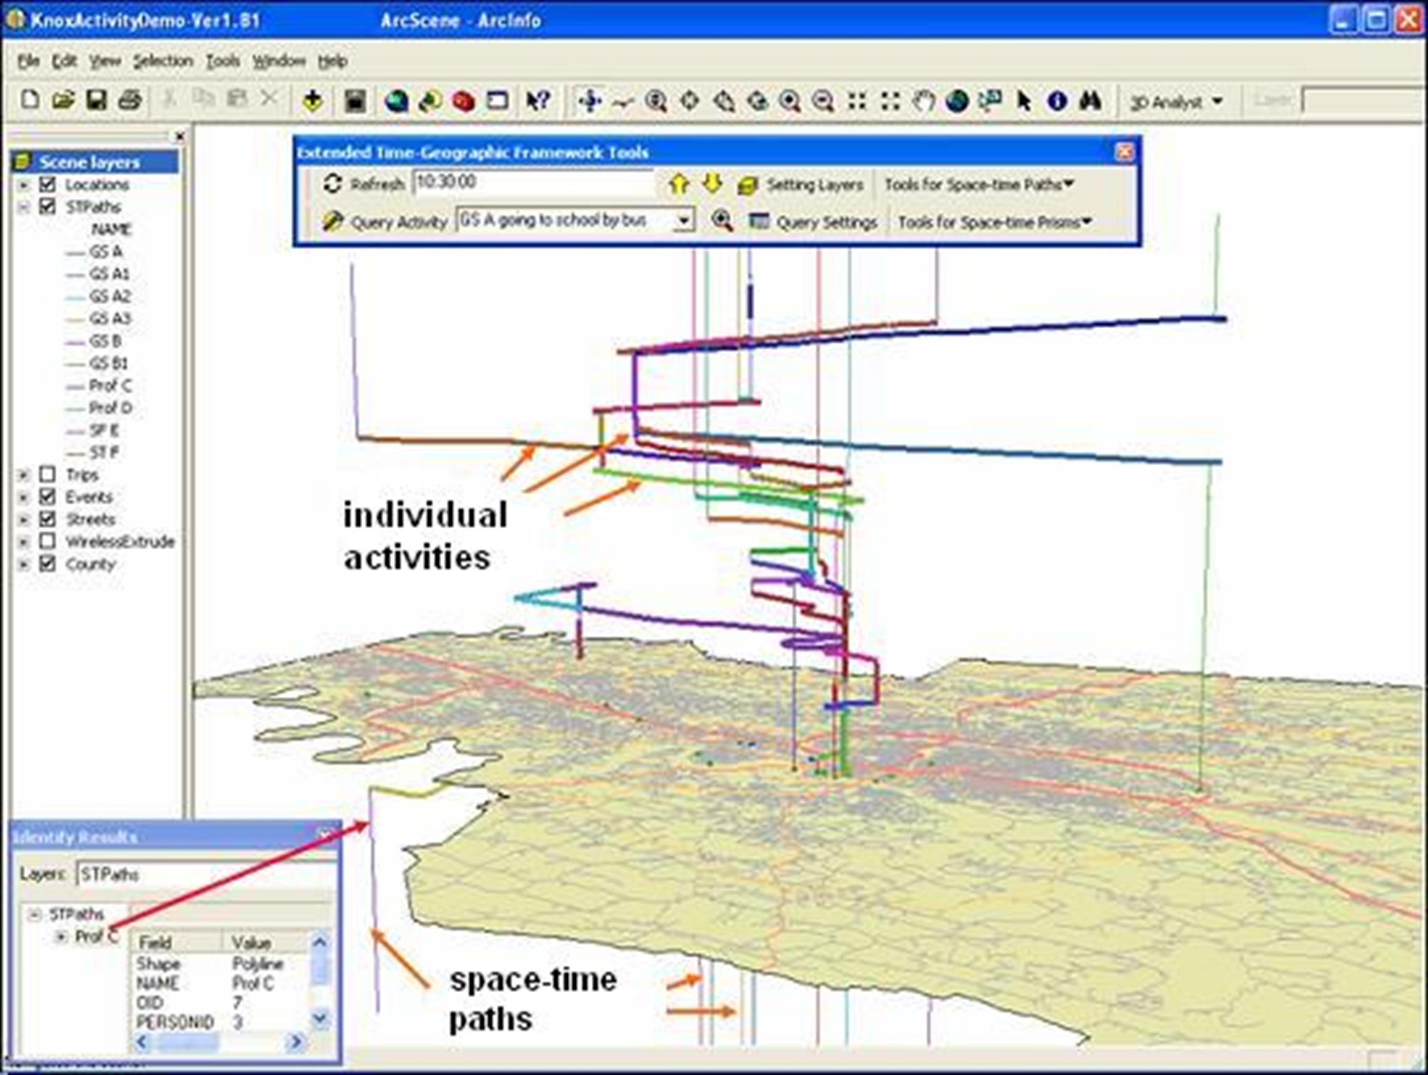Viewport: 1428px width, 1075px height.
Task: Check the WirelessExtrude layer checkbox
Action: click(47, 541)
